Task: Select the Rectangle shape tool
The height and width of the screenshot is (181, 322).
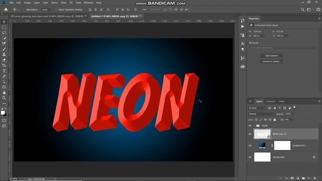Action: 4,87
